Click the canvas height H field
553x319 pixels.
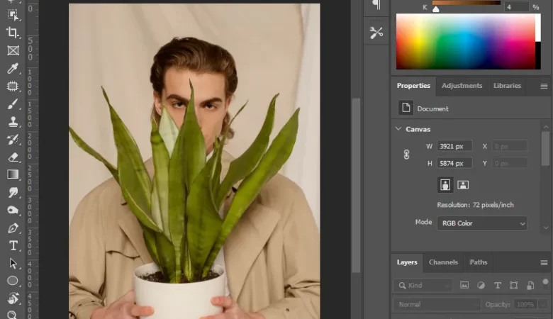[454, 163]
